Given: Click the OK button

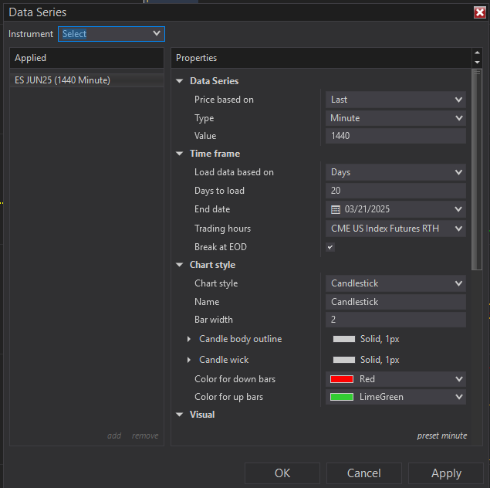Looking at the screenshot, I should point(282,473).
